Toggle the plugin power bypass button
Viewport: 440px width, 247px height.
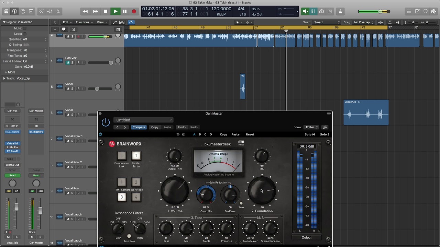pyautogui.click(x=106, y=122)
